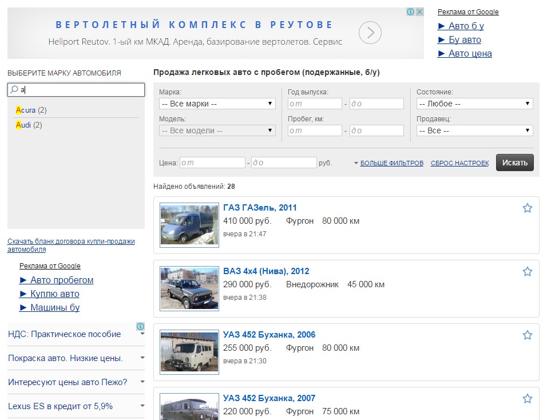Image resolution: width=547 pixels, height=420 pixels.
Task: Open the Авто пробегом ad link
Action: [57, 280]
